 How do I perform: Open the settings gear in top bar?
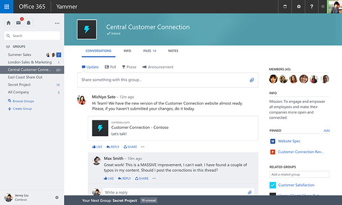[299, 7]
